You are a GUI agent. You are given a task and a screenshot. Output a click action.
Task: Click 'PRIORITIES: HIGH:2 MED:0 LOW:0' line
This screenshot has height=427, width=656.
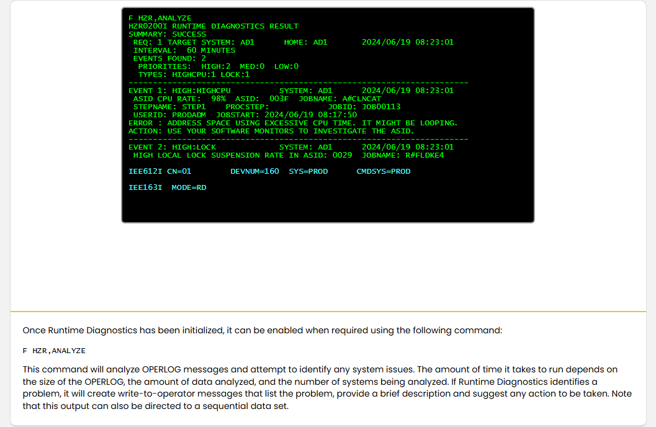(218, 66)
